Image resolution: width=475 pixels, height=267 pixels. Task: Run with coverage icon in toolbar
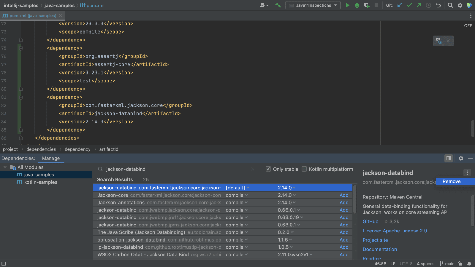coord(367,5)
